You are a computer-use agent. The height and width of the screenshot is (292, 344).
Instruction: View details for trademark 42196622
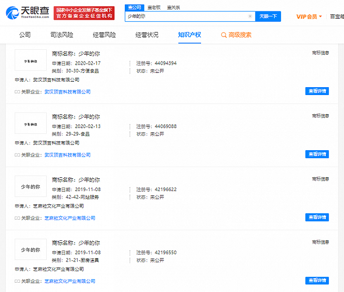pos(317,217)
